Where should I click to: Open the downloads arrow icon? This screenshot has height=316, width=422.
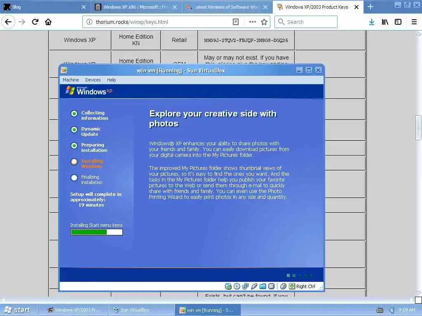pyautogui.click(x=372, y=22)
